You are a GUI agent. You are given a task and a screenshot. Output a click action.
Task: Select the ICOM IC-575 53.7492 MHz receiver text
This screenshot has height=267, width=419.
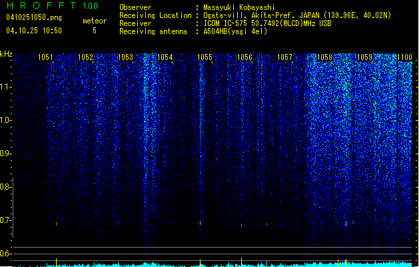pyautogui.click(x=267, y=23)
